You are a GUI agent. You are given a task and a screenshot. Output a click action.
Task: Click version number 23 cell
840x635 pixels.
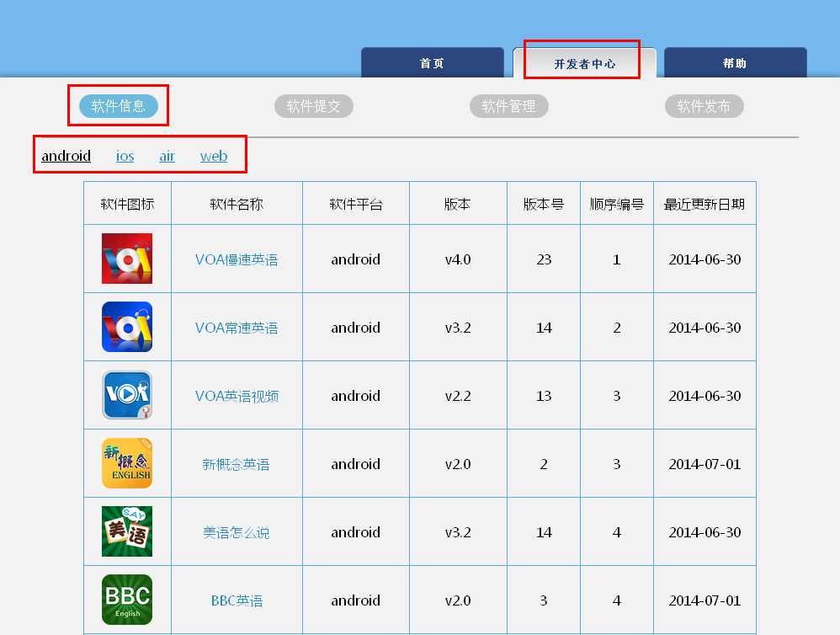(544, 259)
